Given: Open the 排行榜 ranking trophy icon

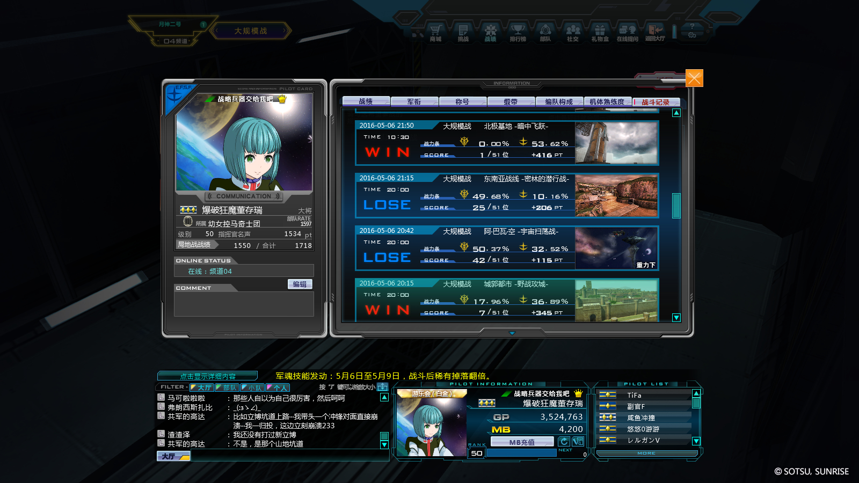Looking at the screenshot, I should coord(518,32).
